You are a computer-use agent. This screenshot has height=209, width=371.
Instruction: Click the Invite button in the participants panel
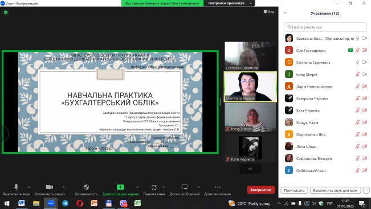pos(294,190)
